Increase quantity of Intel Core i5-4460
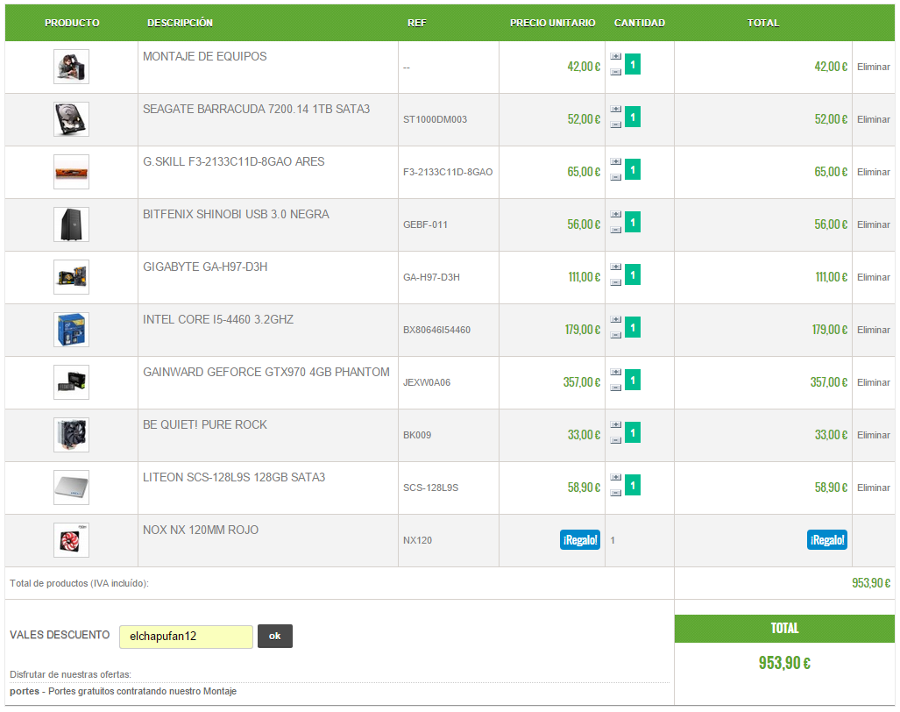The height and width of the screenshot is (712, 900). tap(616, 319)
